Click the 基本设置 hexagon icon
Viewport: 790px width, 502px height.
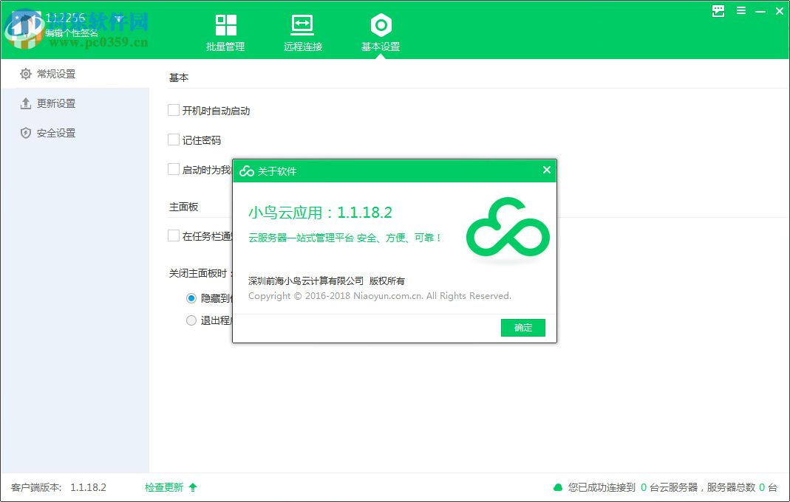[381, 25]
